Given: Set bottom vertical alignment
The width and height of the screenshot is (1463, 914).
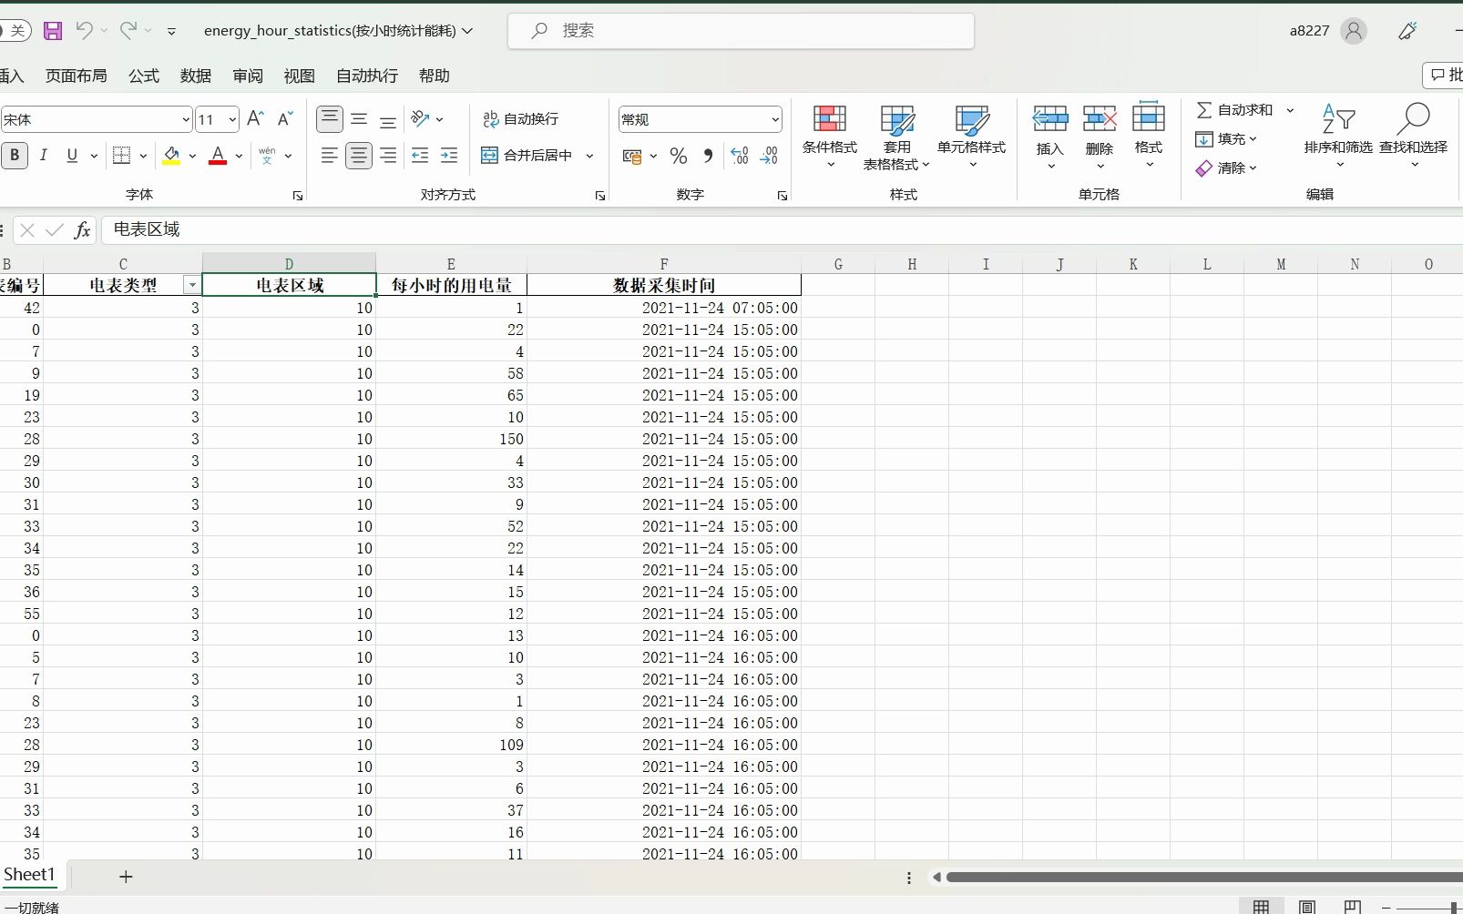Looking at the screenshot, I should (x=388, y=119).
